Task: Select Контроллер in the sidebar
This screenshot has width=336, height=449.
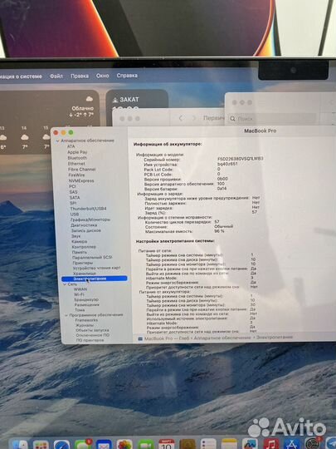Action: point(84,247)
